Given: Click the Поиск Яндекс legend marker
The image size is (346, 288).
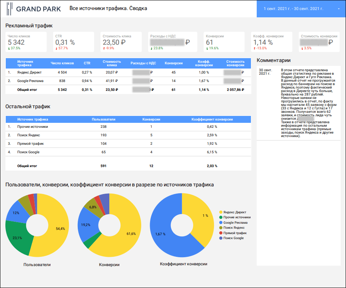Looking at the screenshot, I should point(221,228).
